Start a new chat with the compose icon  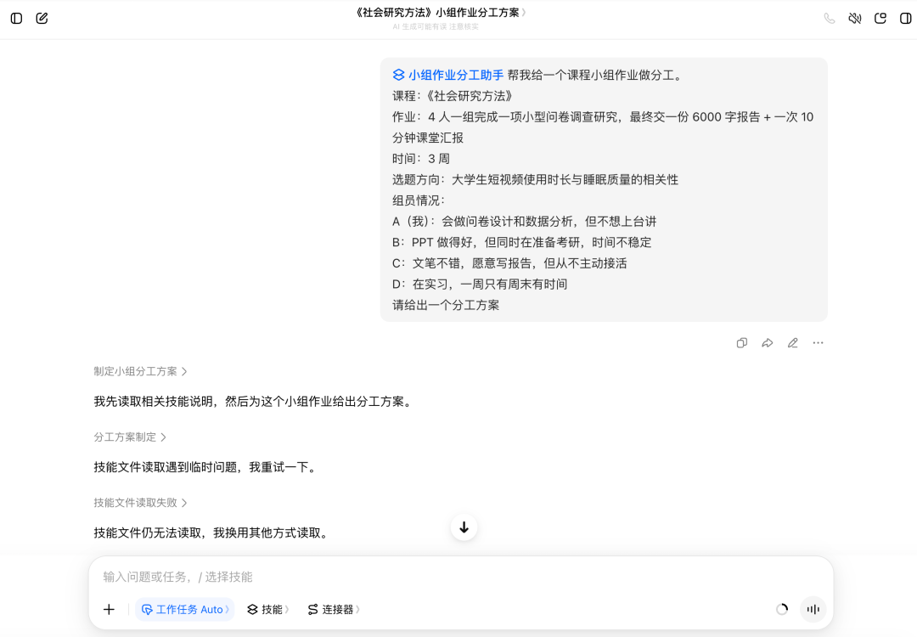pyautogui.click(x=42, y=18)
